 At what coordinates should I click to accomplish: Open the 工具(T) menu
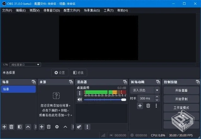[109, 10]
